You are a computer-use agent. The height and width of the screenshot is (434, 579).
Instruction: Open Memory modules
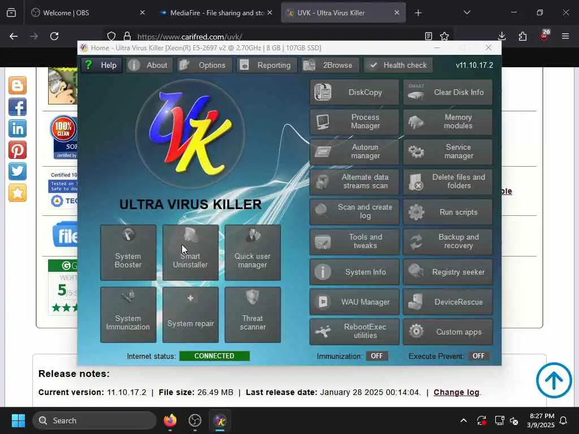(448, 122)
